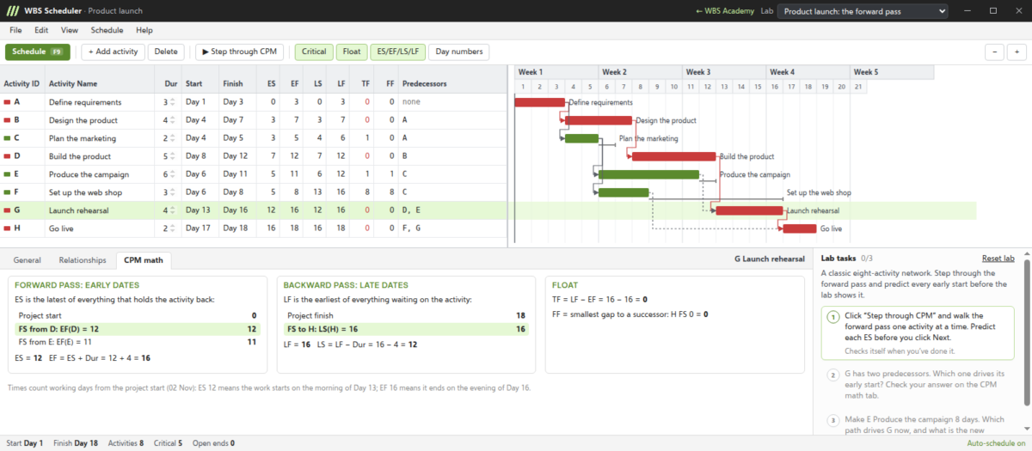This screenshot has height=451, width=1032.
Task: Enable Day numbers display
Action: (x=459, y=52)
